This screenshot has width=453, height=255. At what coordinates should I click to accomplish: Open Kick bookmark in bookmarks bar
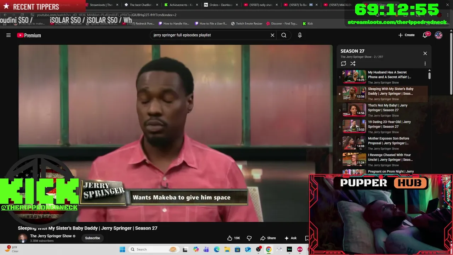tap(308, 23)
